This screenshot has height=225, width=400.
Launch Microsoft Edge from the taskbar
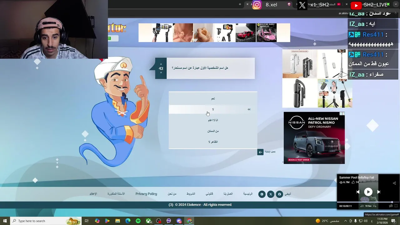point(128,221)
